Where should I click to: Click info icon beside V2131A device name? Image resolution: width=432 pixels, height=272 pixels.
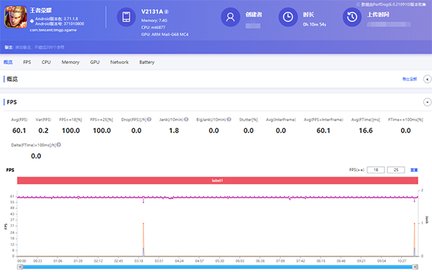167,12
